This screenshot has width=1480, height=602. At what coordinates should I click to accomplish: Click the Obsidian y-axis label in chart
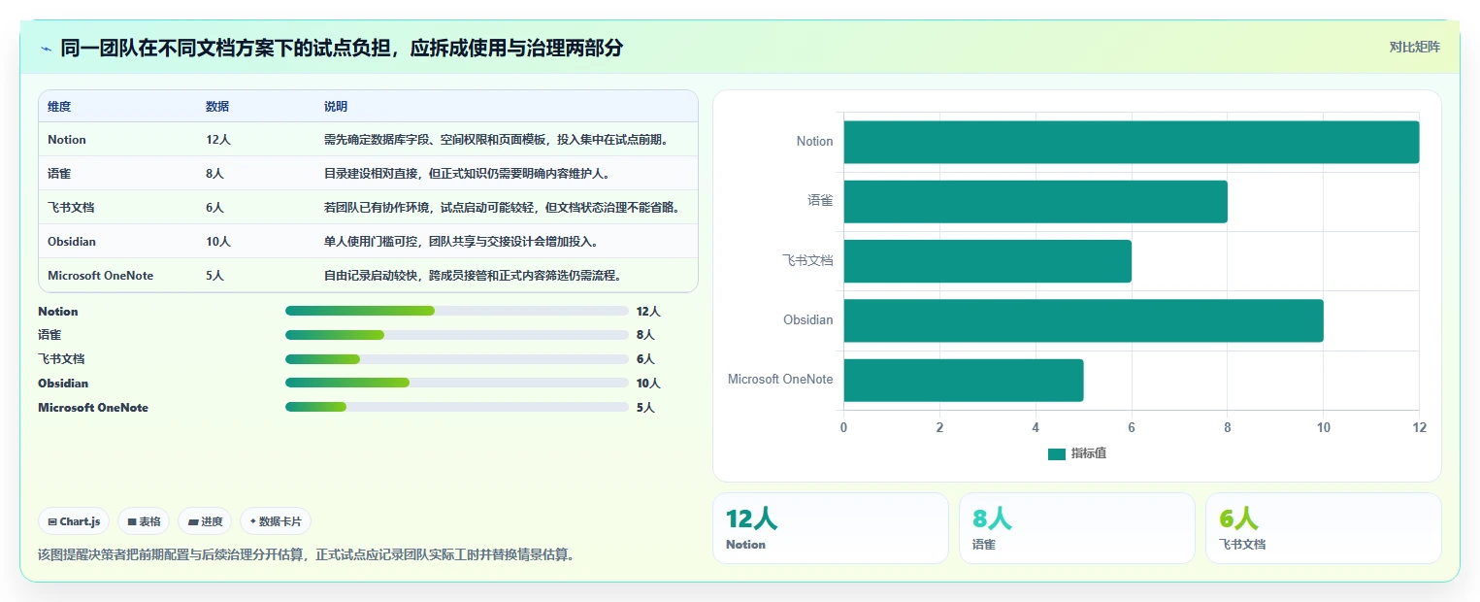click(x=808, y=320)
